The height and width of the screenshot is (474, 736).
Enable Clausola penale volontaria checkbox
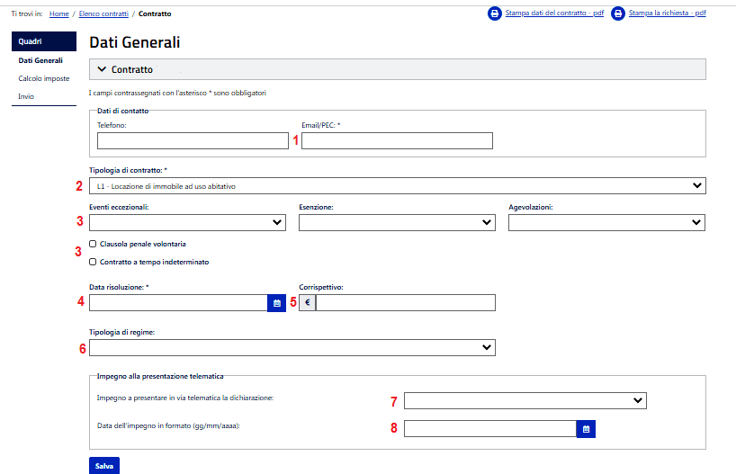coord(93,244)
